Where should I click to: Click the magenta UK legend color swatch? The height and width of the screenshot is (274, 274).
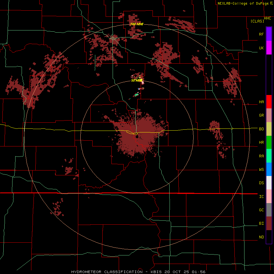(x=269, y=48)
